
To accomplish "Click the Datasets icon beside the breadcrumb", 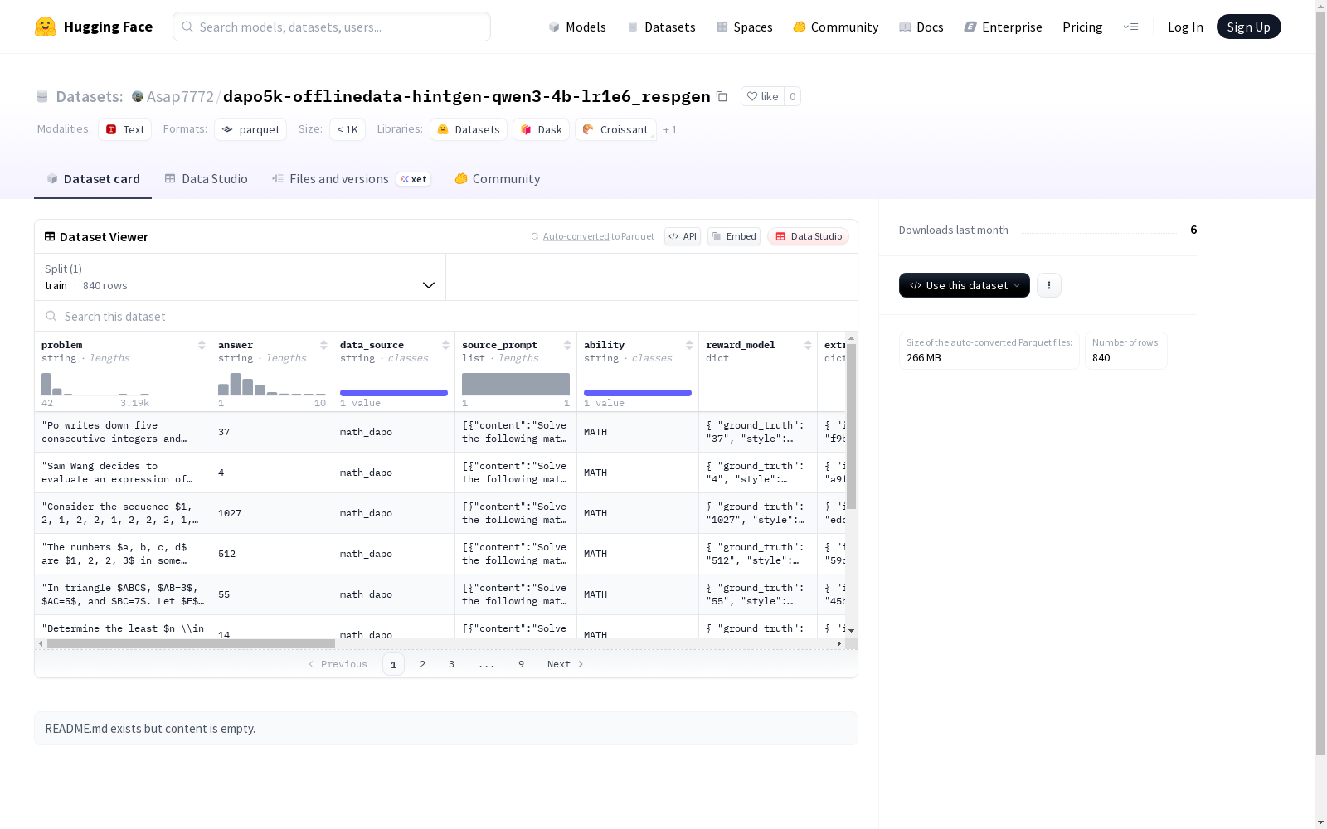I will [42, 96].
